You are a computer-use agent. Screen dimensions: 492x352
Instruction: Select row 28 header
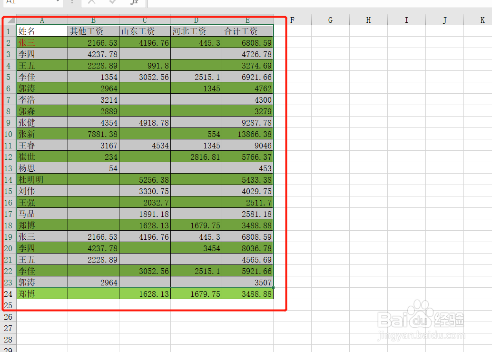(x=9, y=340)
